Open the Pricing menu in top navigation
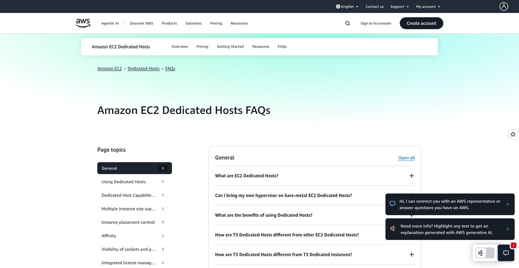 (216, 23)
